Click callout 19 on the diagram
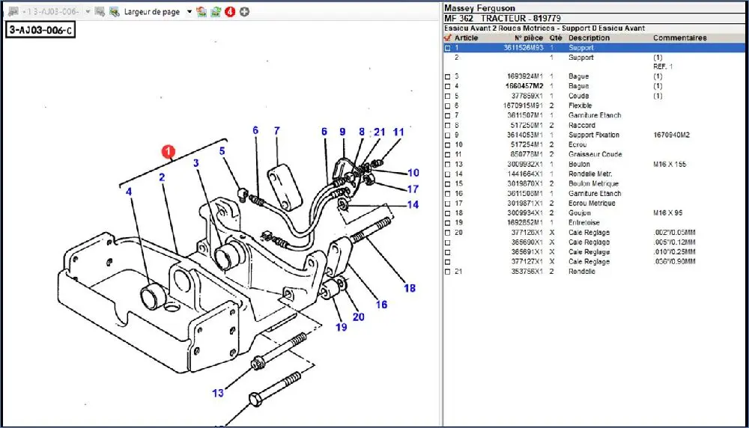The width and height of the screenshot is (749, 428). [x=341, y=327]
